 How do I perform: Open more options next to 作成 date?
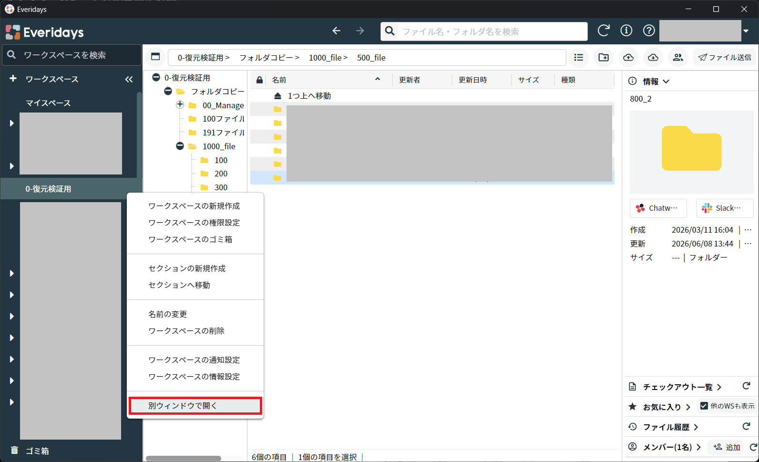pyautogui.click(x=748, y=230)
